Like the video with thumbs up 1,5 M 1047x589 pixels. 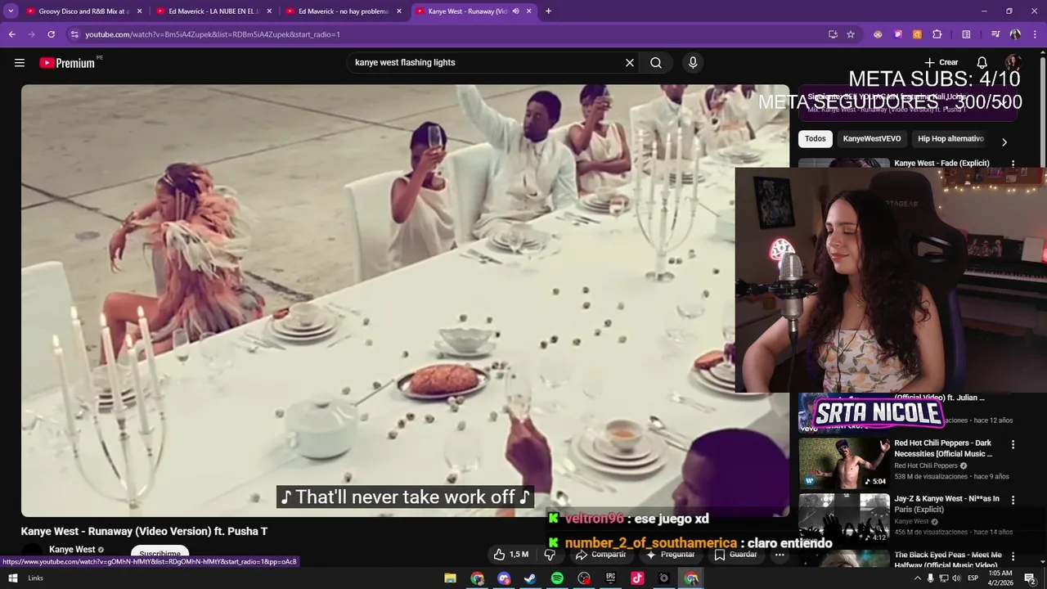510,555
